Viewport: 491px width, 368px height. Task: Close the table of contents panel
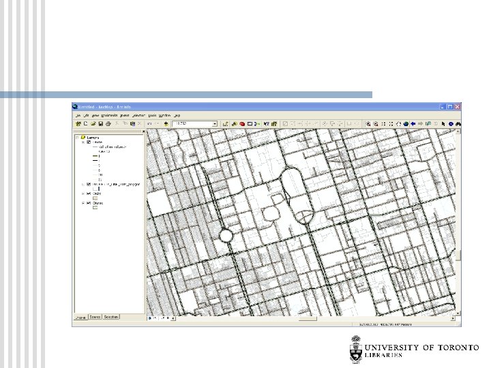pyautogui.click(x=143, y=132)
